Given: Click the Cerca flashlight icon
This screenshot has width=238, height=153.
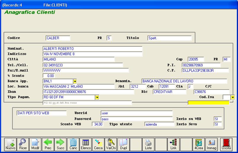Looking at the screenshot, I should pos(98,144).
